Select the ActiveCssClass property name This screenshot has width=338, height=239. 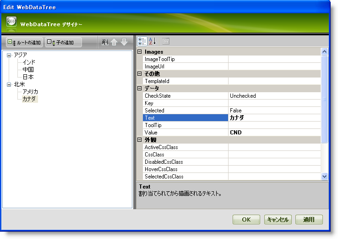(x=185, y=147)
